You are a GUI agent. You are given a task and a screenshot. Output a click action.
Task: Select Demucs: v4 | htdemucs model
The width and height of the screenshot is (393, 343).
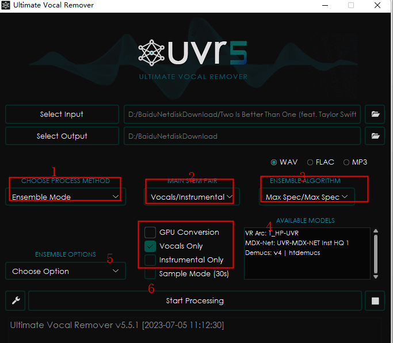pos(283,253)
